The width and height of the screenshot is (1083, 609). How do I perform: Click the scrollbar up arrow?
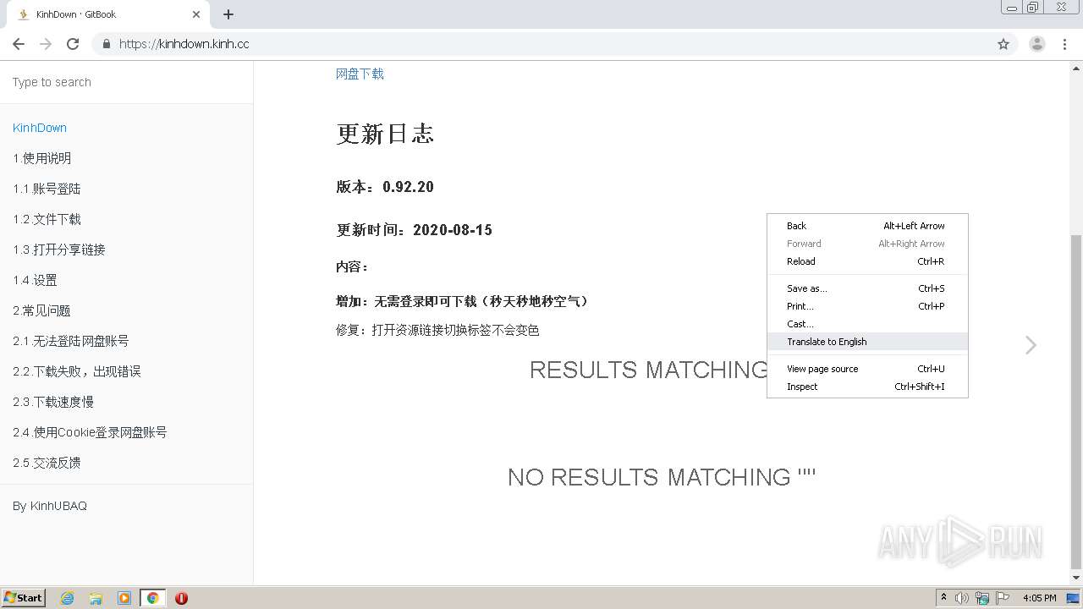pyautogui.click(x=1076, y=68)
